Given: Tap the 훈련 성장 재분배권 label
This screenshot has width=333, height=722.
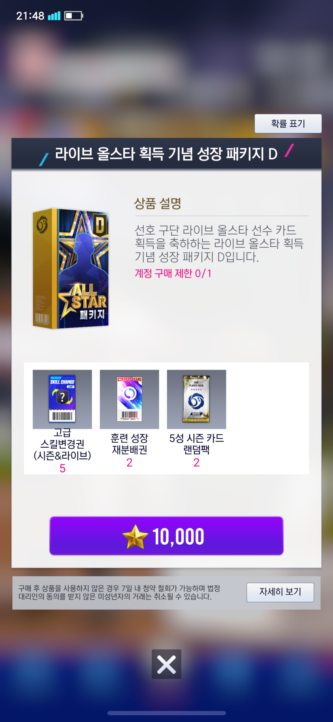Looking at the screenshot, I should click(x=129, y=444).
